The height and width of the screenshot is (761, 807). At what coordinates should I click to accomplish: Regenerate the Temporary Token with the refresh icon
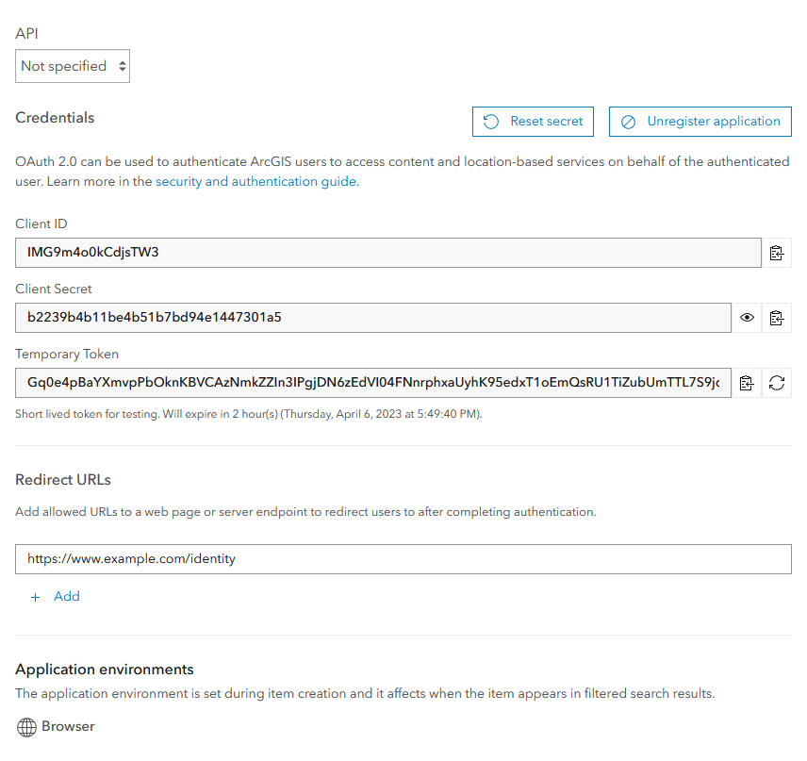pyautogui.click(x=777, y=383)
